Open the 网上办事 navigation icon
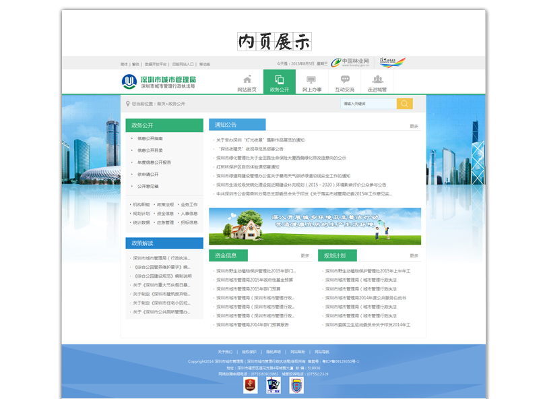 click(311, 80)
